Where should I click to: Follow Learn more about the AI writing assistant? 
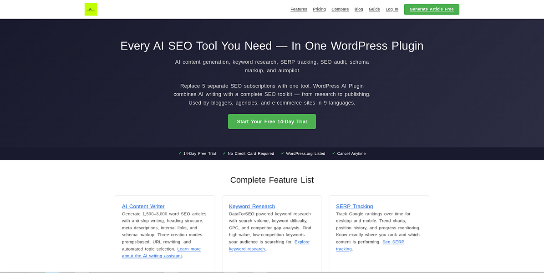click(161, 252)
